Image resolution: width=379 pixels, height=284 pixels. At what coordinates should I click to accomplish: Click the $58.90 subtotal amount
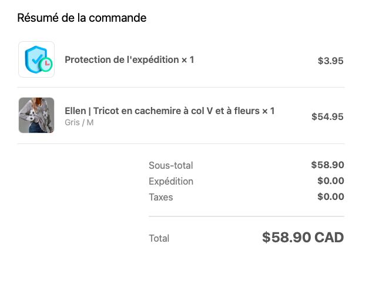[x=327, y=165]
